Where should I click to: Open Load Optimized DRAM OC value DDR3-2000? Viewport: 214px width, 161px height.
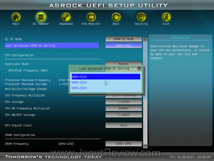pos(124,46)
